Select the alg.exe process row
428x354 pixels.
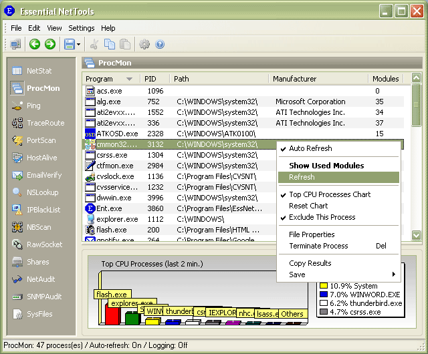click(x=243, y=102)
